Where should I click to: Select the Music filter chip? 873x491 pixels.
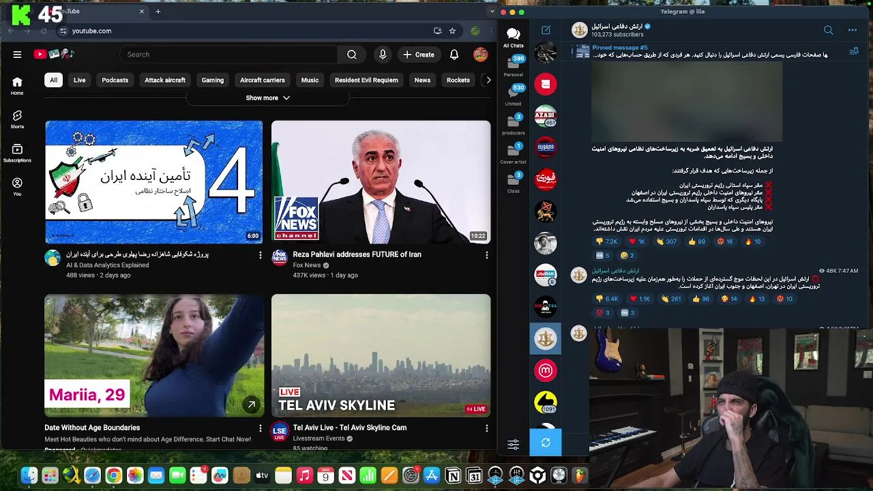coord(310,80)
